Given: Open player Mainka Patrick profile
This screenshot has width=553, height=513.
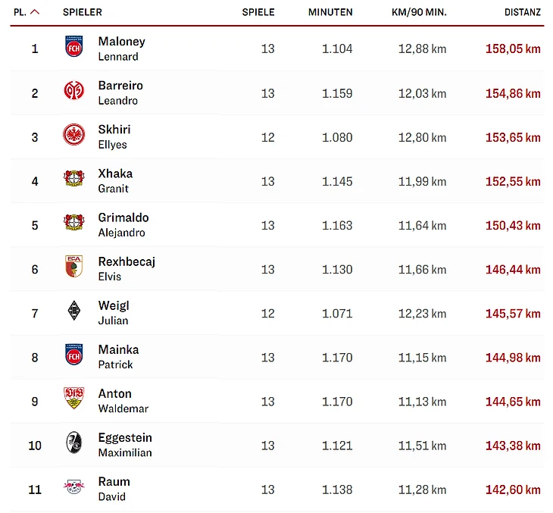Looking at the screenshot, I should click(x=118, y=356).
